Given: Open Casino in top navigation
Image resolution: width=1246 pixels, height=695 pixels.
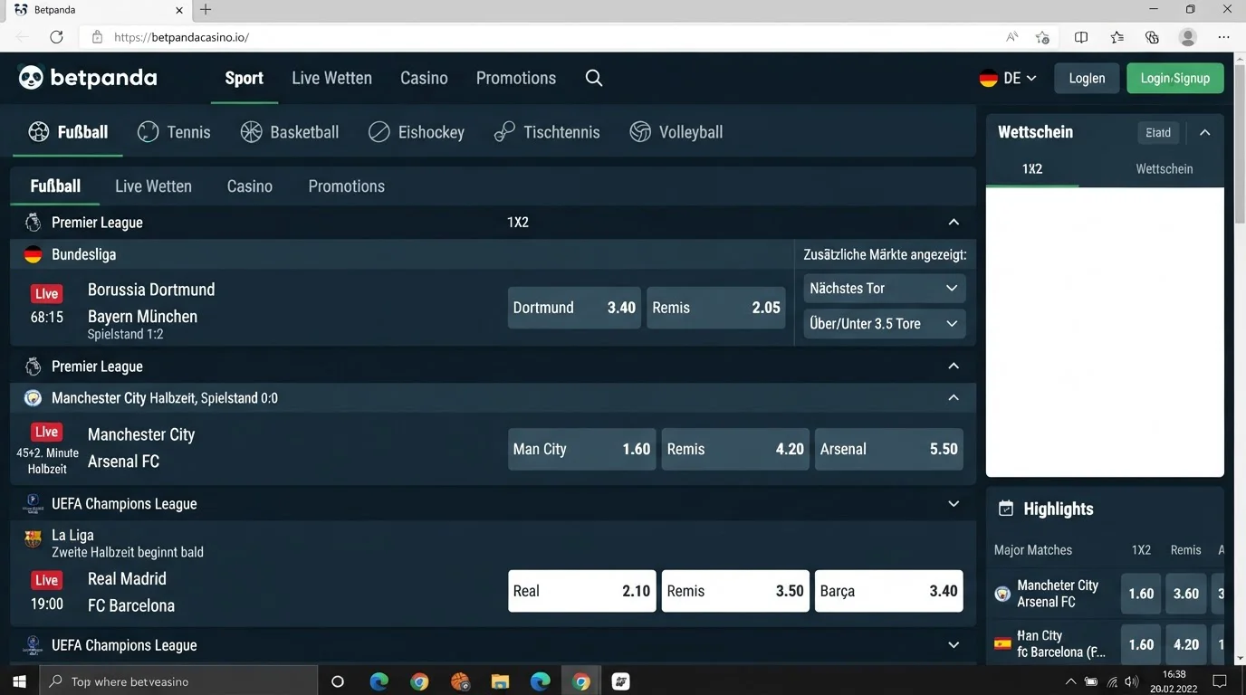Looking at the screenshot, I should click(x=424, y=78).
